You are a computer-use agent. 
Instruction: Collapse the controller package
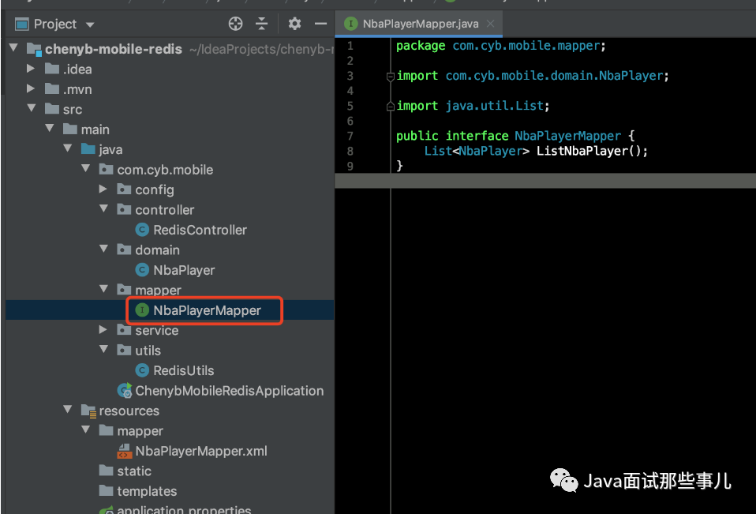click(x=103, y=208)
